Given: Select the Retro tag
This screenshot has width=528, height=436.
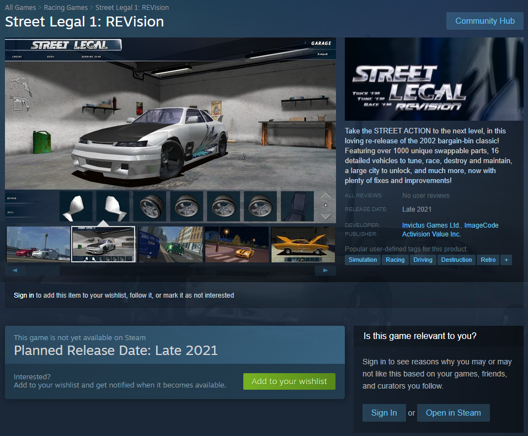Looking at the screenshot, I should (x=488, y=260).
